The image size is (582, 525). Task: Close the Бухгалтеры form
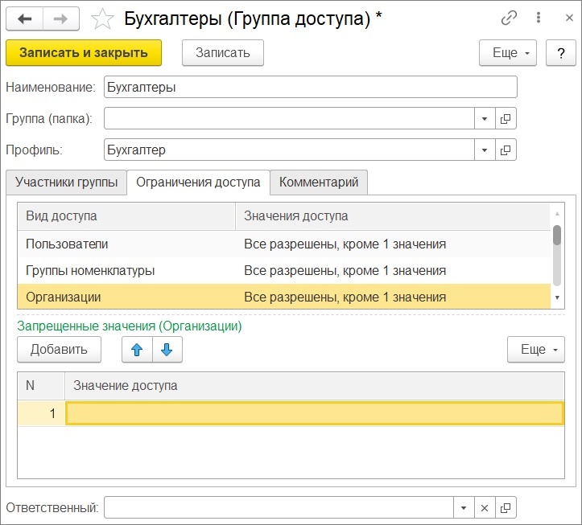569,18
